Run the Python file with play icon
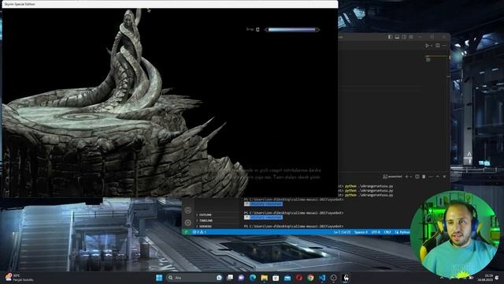 pyautogui.click(x=427, y=46)
